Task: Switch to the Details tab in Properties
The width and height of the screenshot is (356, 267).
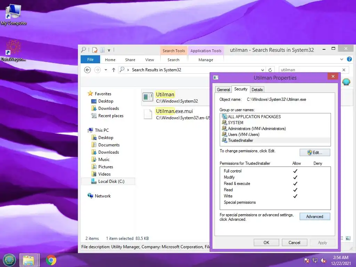Action: coord(257,90)
